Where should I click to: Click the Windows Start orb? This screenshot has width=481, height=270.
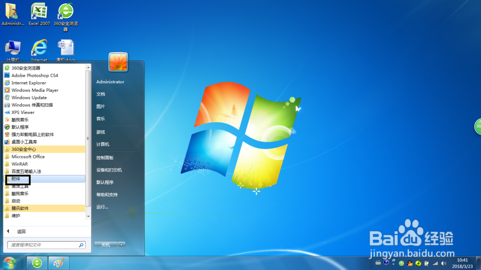10,263
